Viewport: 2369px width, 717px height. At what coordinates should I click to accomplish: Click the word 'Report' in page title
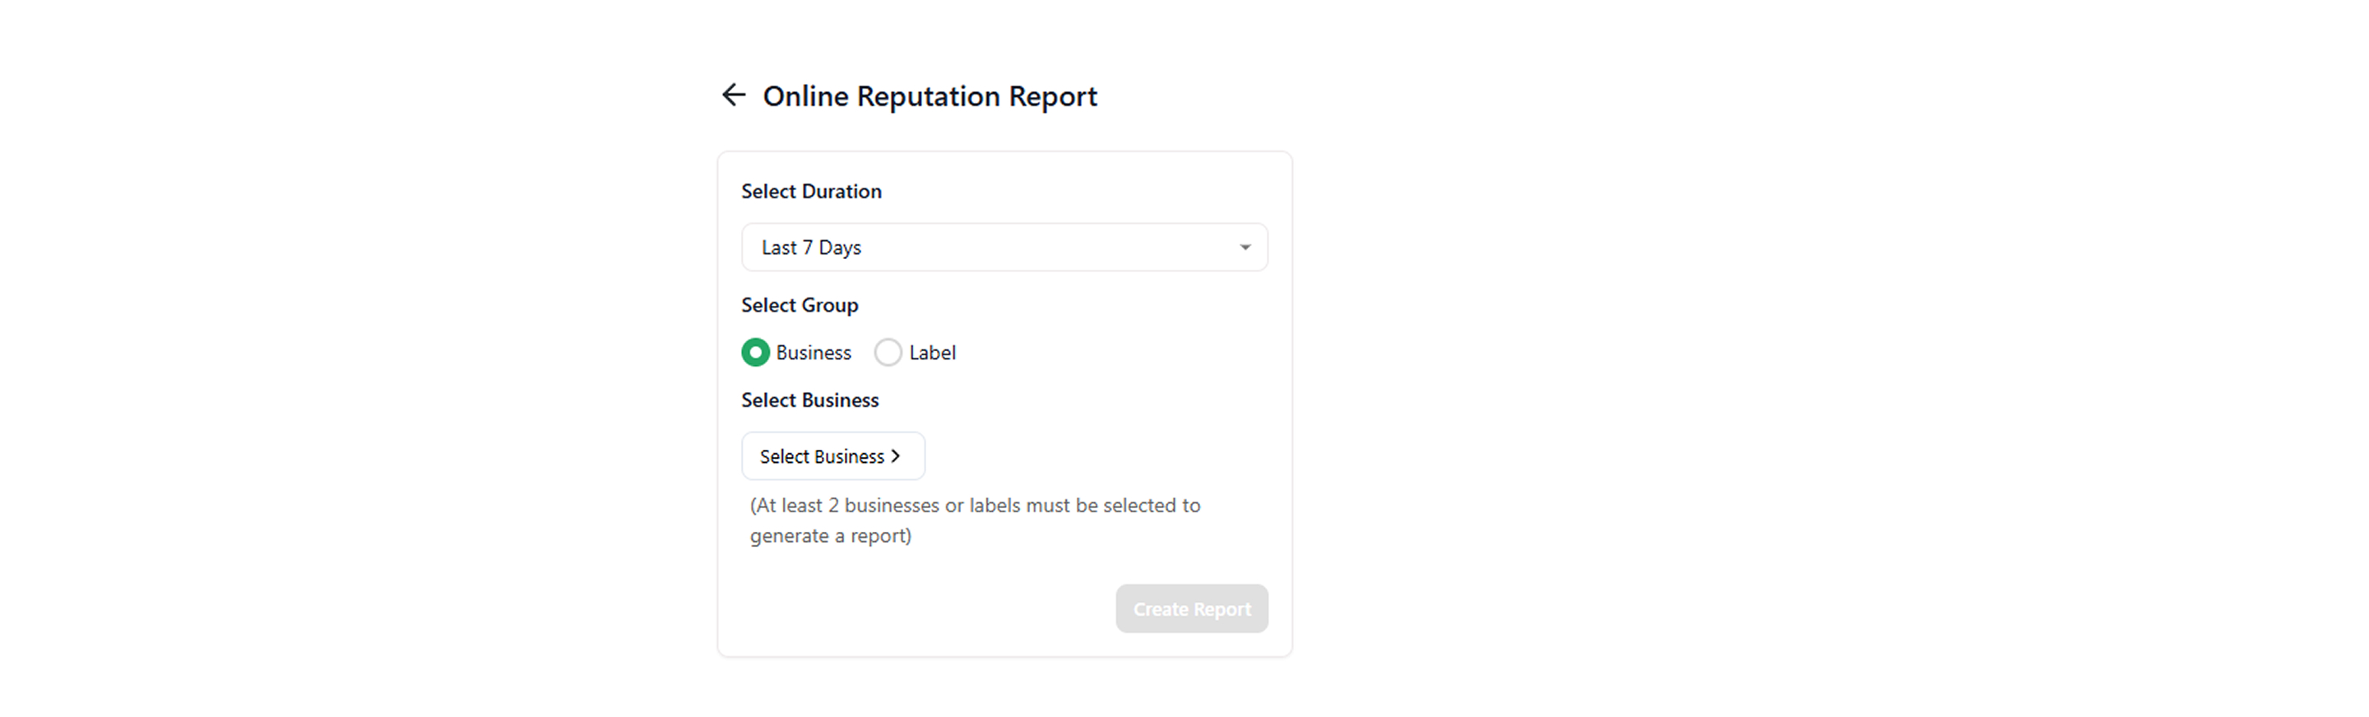(x=1052, y=95)
